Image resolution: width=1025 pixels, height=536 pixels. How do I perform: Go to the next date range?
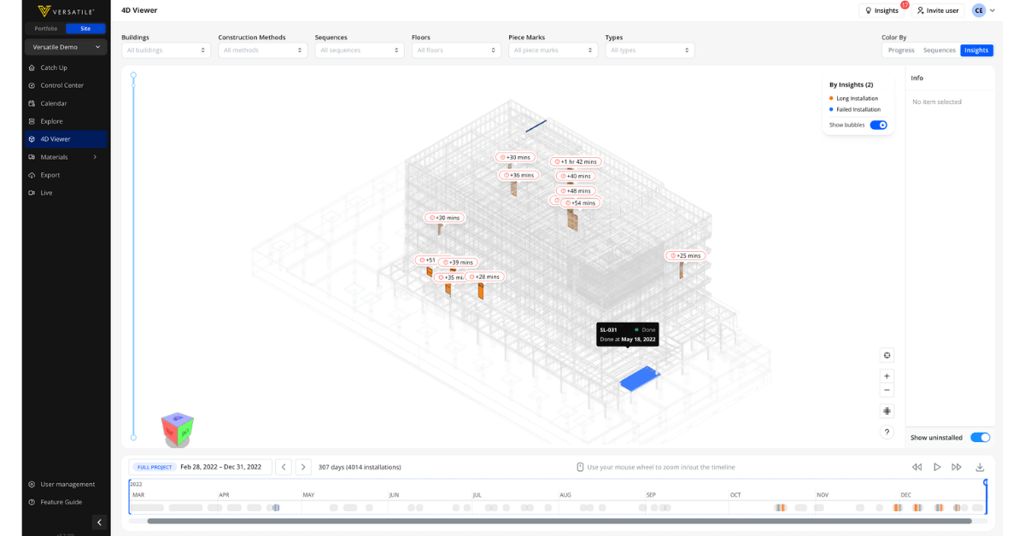pos(303,467)
